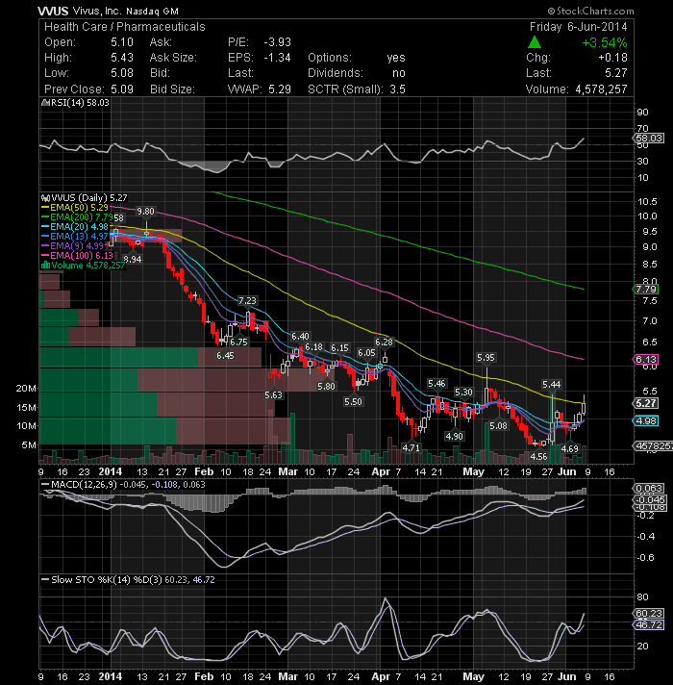Image resolution: width=673 pixels, height=685 pixels.
Task: Click the 5.50 low price annotation
Action: tap(353, 401)
